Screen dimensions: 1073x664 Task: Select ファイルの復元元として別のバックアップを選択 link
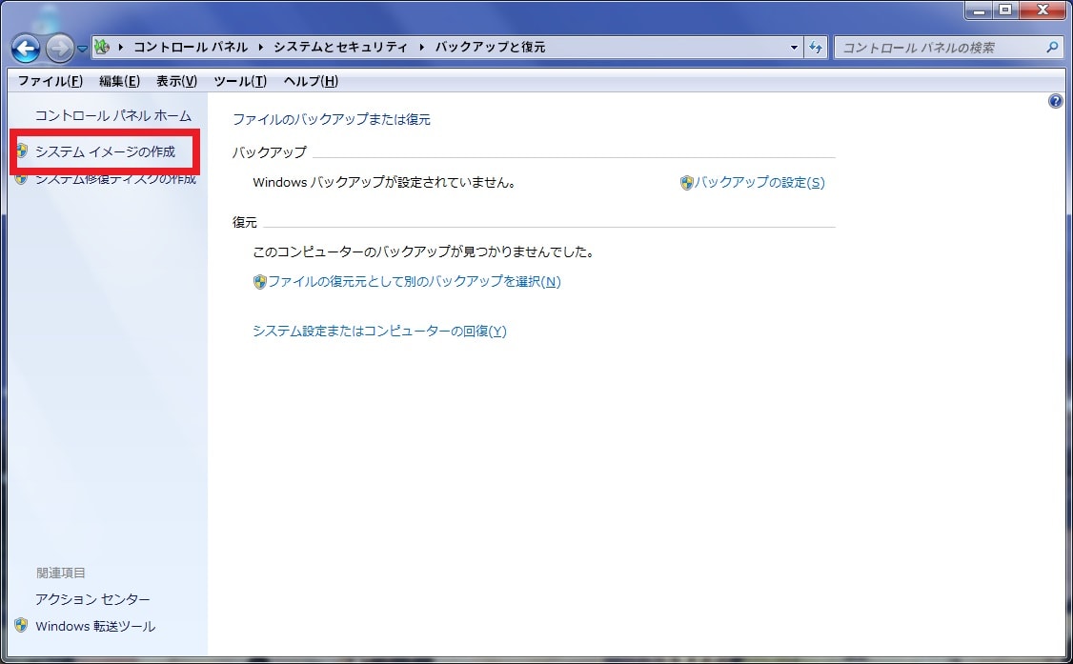414,282
